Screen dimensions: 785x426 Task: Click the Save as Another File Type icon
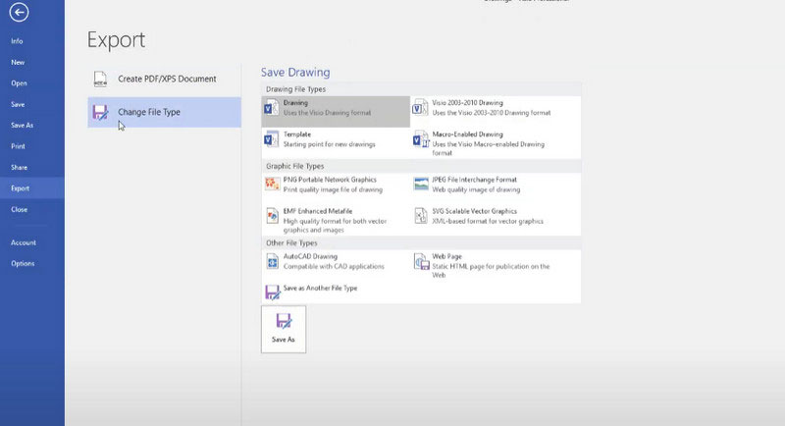273,292
